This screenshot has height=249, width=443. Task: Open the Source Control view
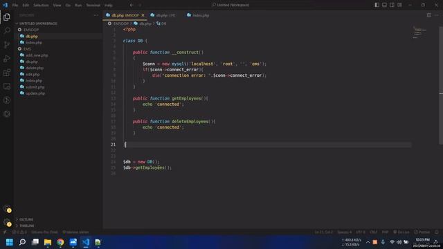click(7, 44)
